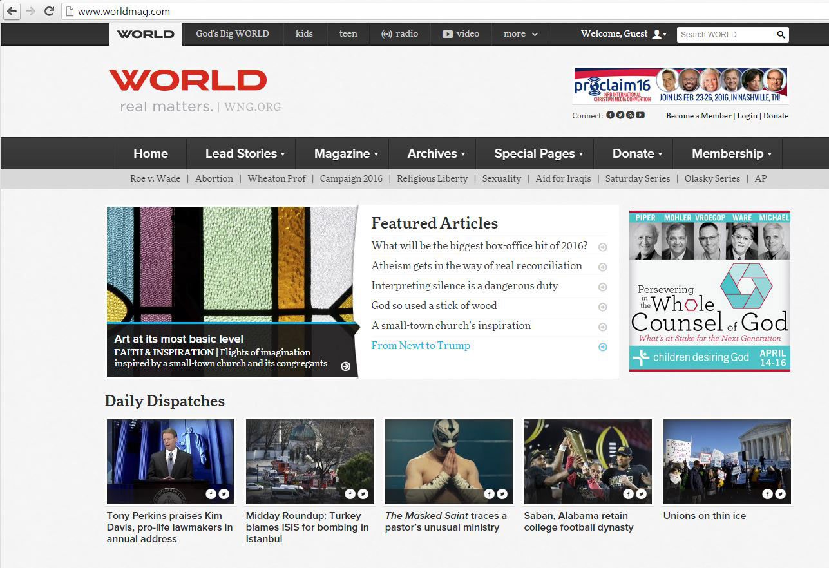This screenshot has height=568, width=829.
Task: Click the Login link
Action: pyautogui.click(x=747, y=116)
